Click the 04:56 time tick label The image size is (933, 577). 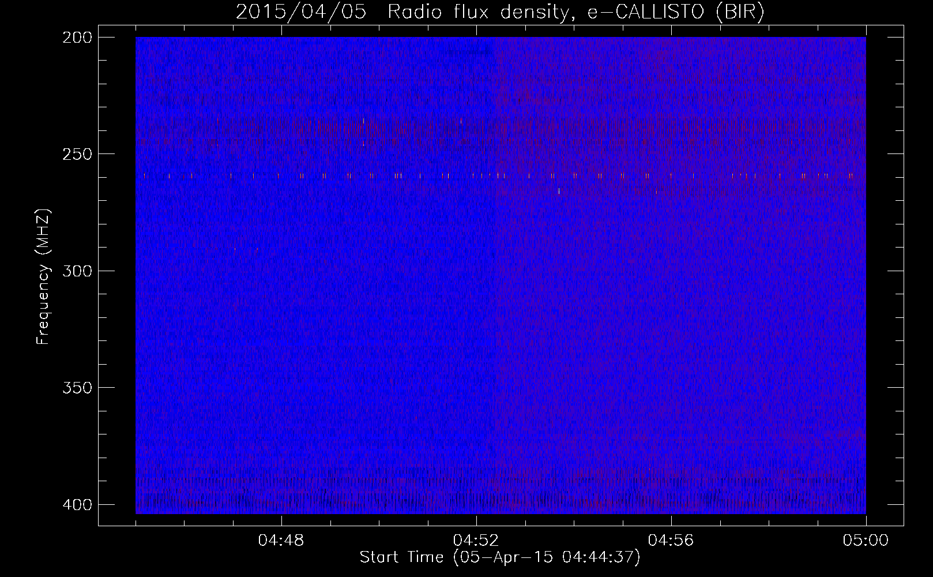tap(671, 541)
